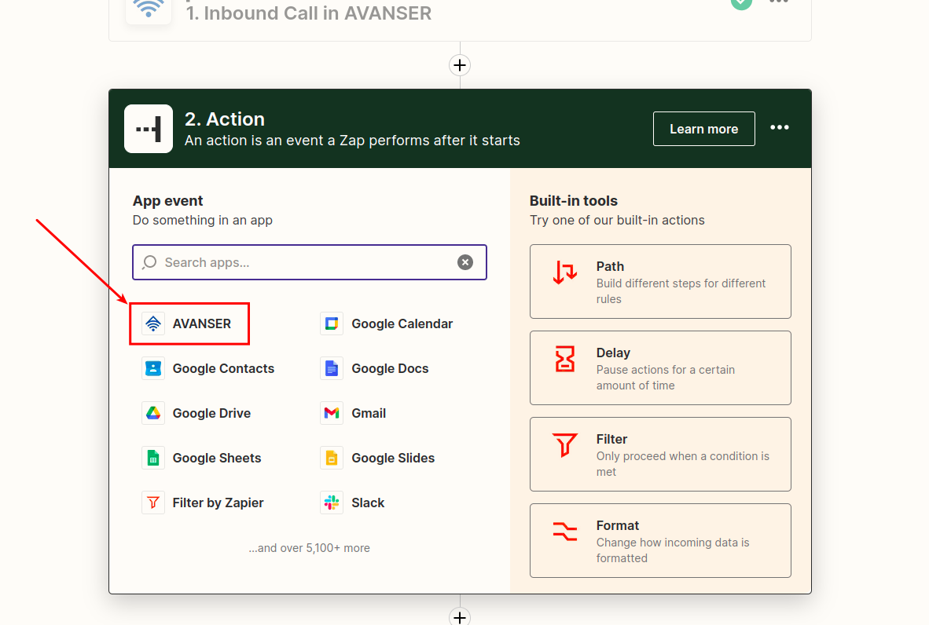The width and height of the screenshot is (929, 625).
Task: Open the Path built-in tool card
Action: tap(661, 282)
